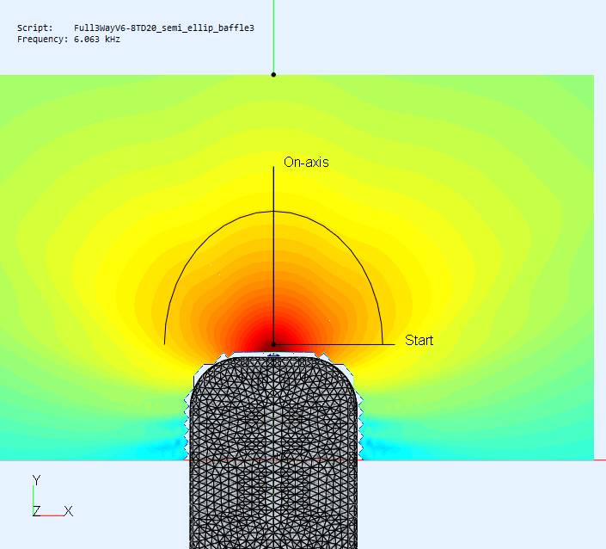Click the black dot at top of green axis
This screenshot has height=549, width=606.
tap(273, 74)
